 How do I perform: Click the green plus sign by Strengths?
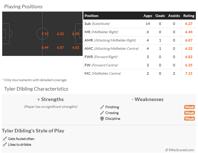tap(39, 100)
